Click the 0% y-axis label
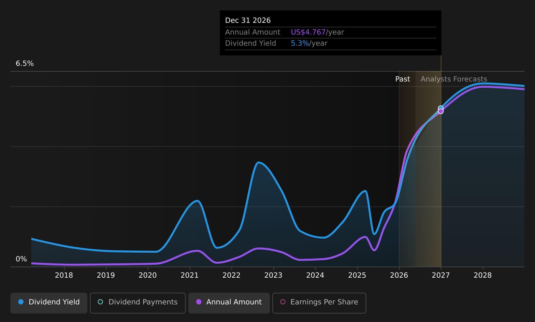Viewport: 535px width, 322px height. tap(21, 259)
